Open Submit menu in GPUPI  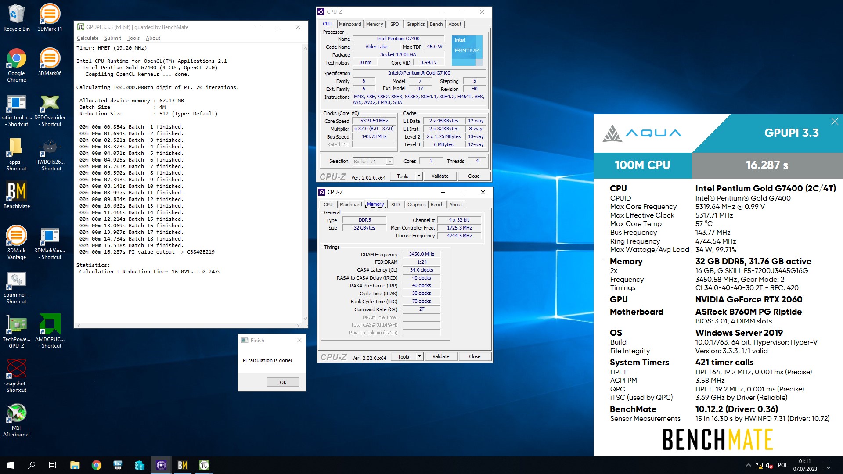(112, 38)
